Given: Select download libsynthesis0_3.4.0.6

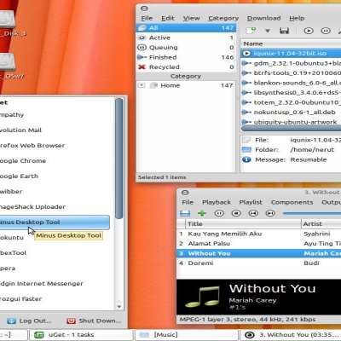Looking at the screenshot, I should pos(291,93).
